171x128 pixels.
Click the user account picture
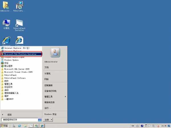click(55, 52)
